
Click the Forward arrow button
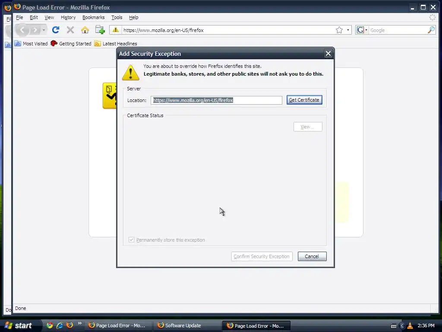point(35,30)
